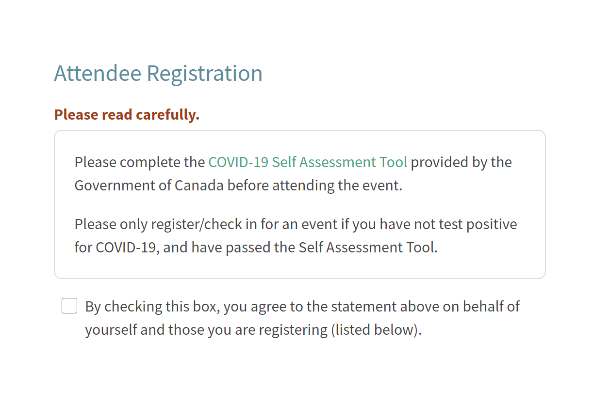This screenshot has height=405, width=609.
Task: Click 'yourself and those you are registering' line
Action: pyautogui.click(x=254, y=329)
